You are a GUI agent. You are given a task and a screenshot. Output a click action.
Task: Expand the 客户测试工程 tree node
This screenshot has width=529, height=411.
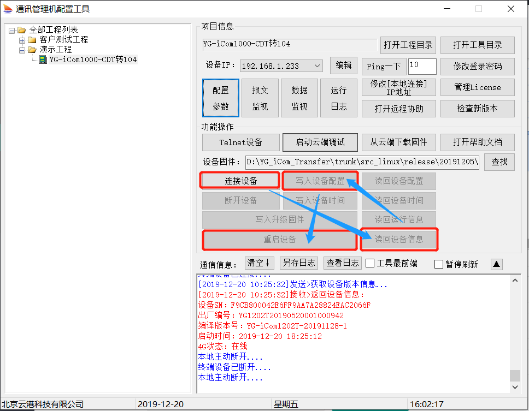click(22, 40)
